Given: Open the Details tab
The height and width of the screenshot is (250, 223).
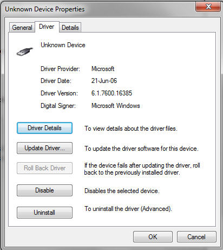Looking at the screenshot, I should [70, 28].
